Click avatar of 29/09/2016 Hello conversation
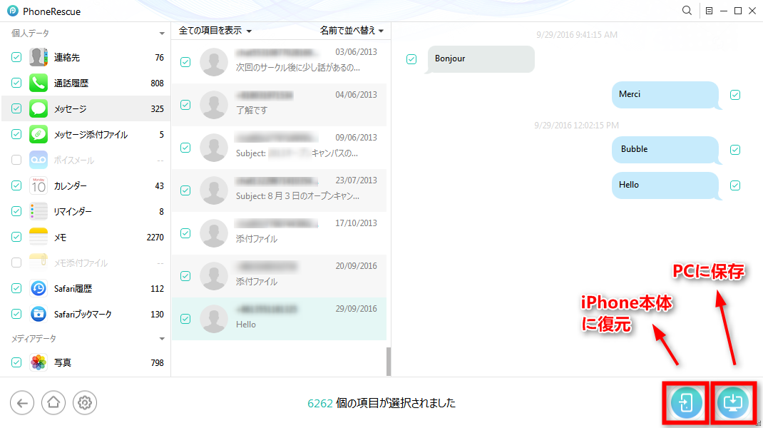The width and height of the screenshot is (763, 428). tap(214, 319)
